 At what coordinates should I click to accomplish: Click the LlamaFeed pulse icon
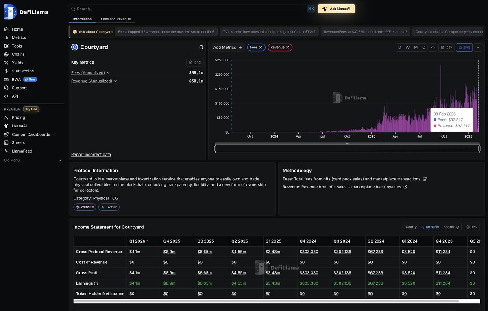6,151
